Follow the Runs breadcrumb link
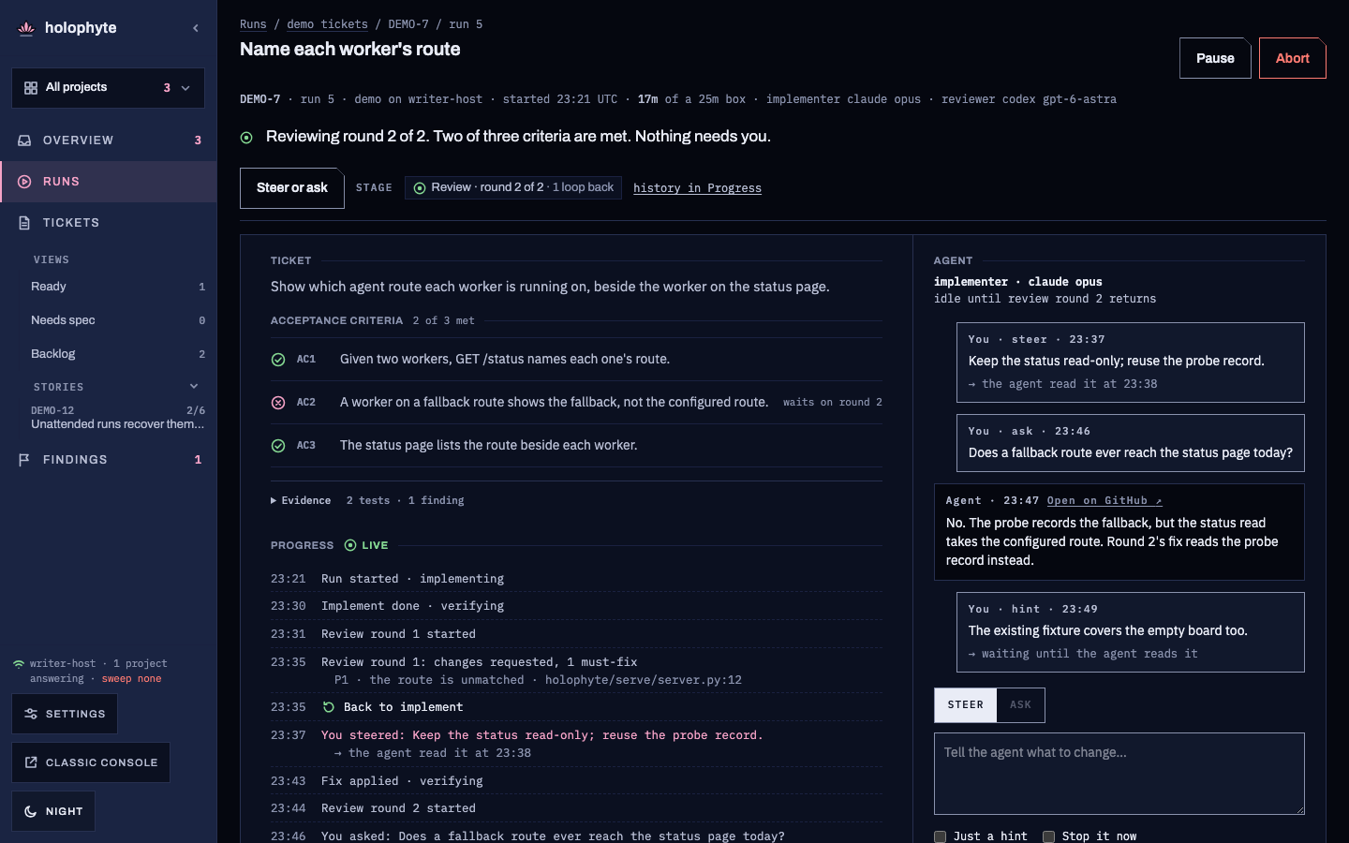Screen dimensions: 1349x843 (253, 24)
